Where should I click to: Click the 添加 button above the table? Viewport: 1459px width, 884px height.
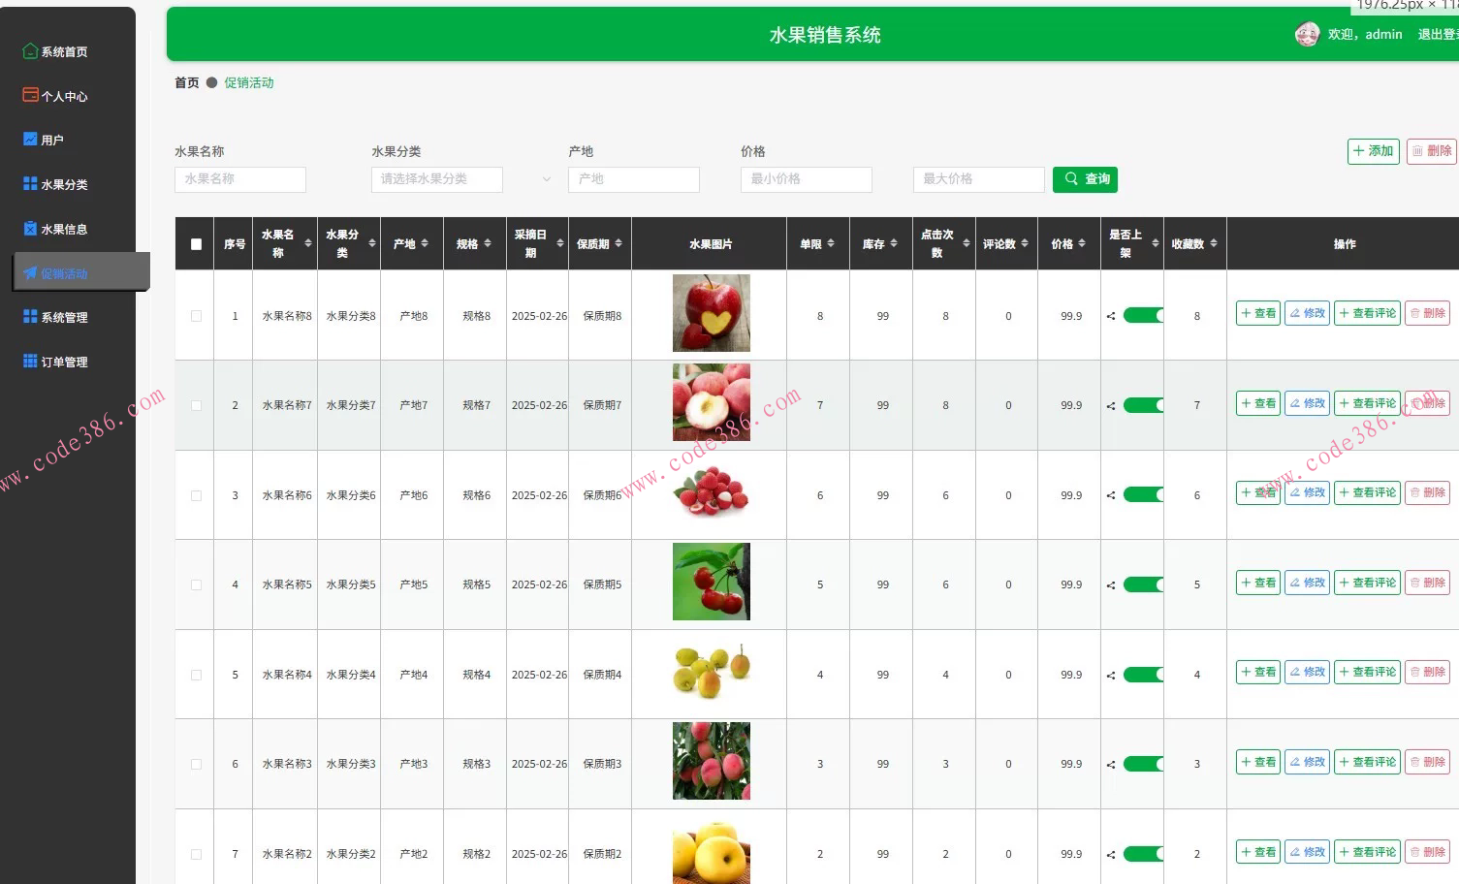[x=1373, y=151]
